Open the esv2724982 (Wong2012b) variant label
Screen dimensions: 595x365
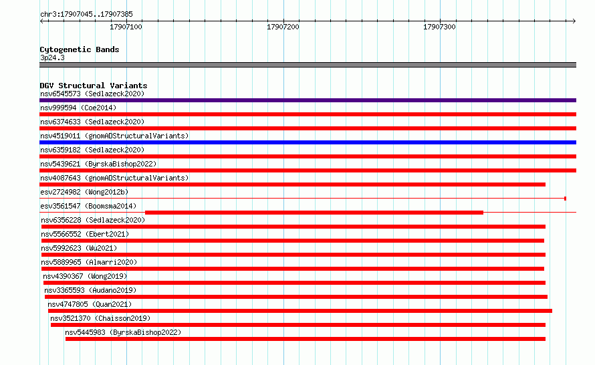[x=84, y=192]
